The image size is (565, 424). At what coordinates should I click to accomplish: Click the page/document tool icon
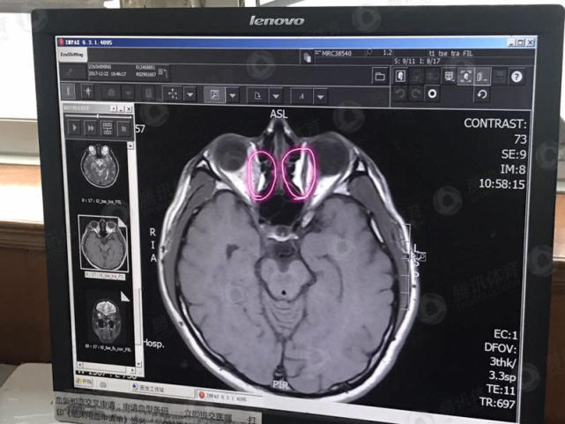257,96
